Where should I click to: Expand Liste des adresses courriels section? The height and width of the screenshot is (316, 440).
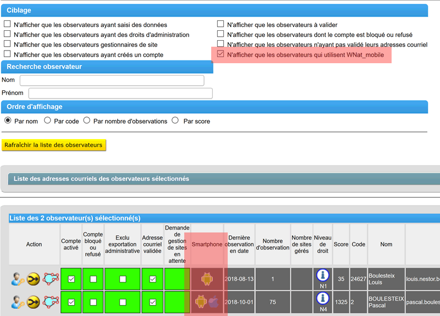(x=224, y=179)
